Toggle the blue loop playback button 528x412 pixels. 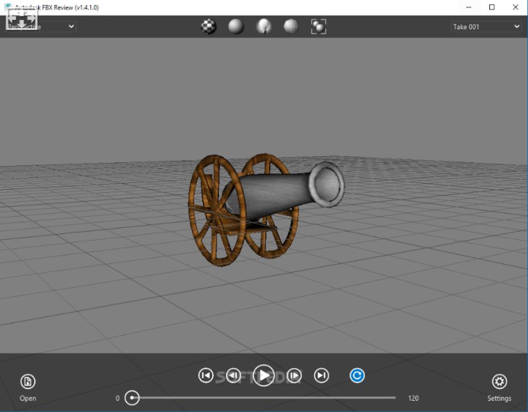[357, 376]
